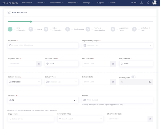This screenshot has width=160, height=129.
Task: Open the organization chart icon
Action: pyautogui.click(x=141, y=3)
